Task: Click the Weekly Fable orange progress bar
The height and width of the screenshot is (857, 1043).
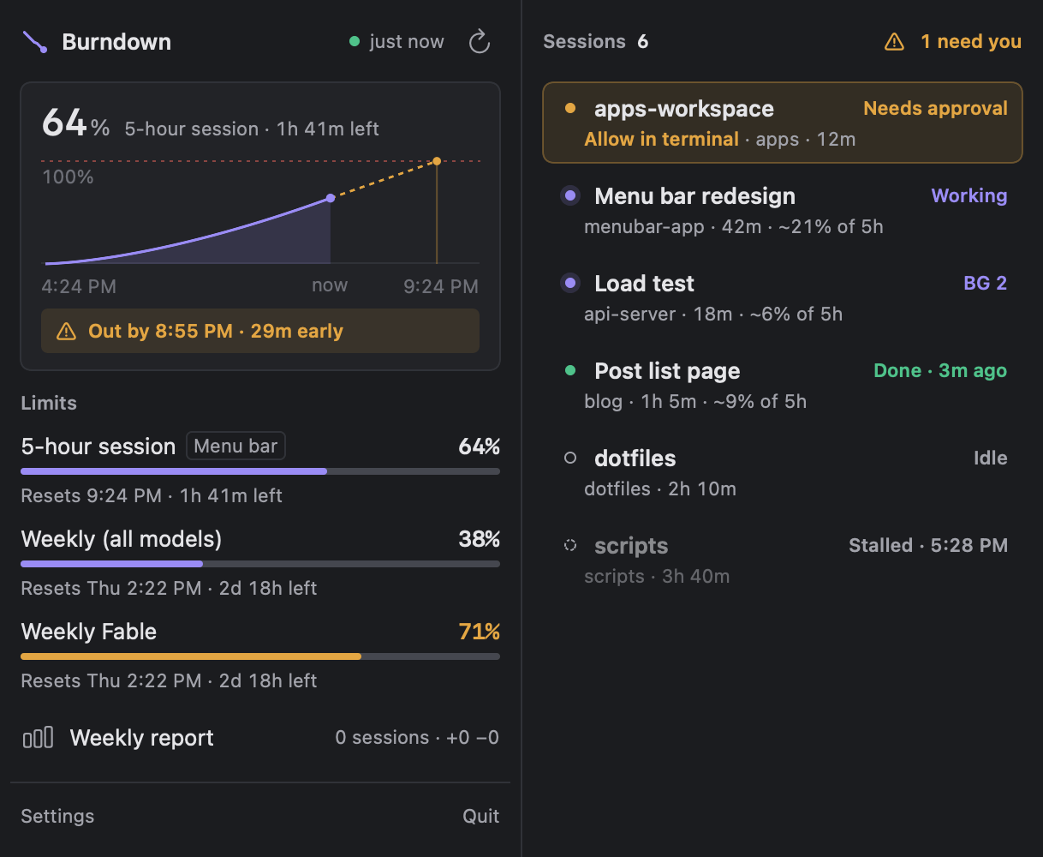Action: 260,656
